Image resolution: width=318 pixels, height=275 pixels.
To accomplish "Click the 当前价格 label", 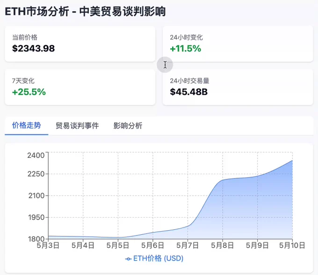I will (25, 37).
